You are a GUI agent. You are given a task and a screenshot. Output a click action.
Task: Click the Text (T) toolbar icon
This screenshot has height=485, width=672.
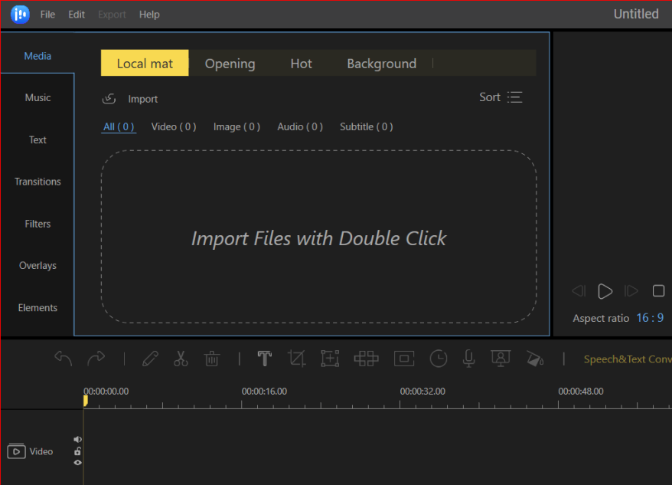(x=264, y=359)
